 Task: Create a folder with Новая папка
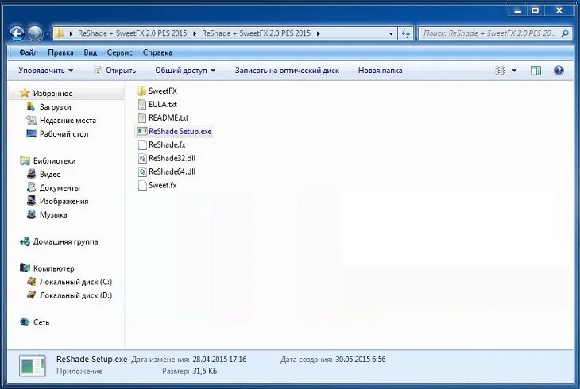click(381, 70)
